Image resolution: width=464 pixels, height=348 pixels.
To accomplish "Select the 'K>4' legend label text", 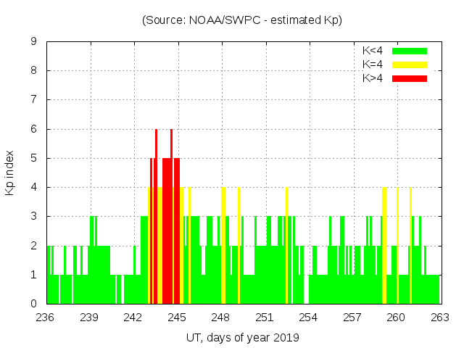I will [372, 78].
